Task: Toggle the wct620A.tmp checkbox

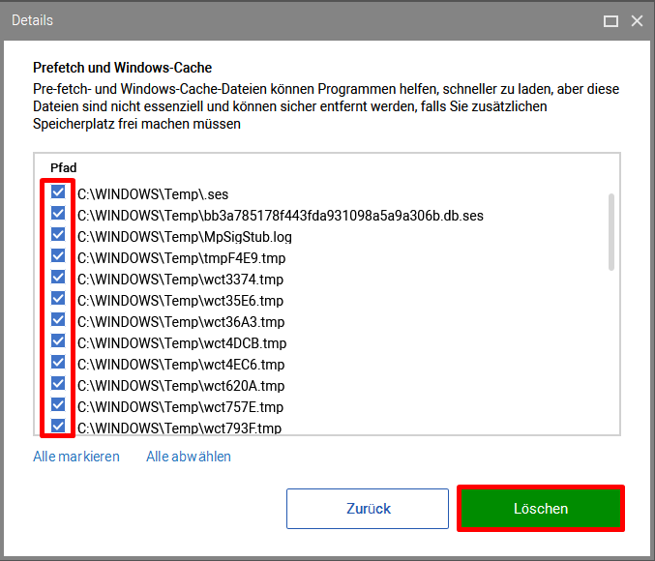Action: [58, 383]
